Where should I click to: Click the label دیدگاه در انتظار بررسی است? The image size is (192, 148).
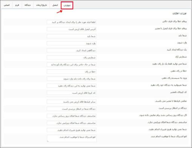pos(172,108)
